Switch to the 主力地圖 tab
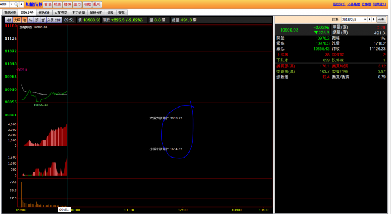The height and width of the screenshot is (214, 391). click(x=79, y=12)
